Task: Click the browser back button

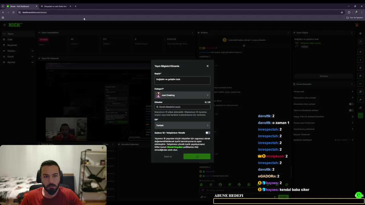Action: pyautogui.click(x=3, y=12)
